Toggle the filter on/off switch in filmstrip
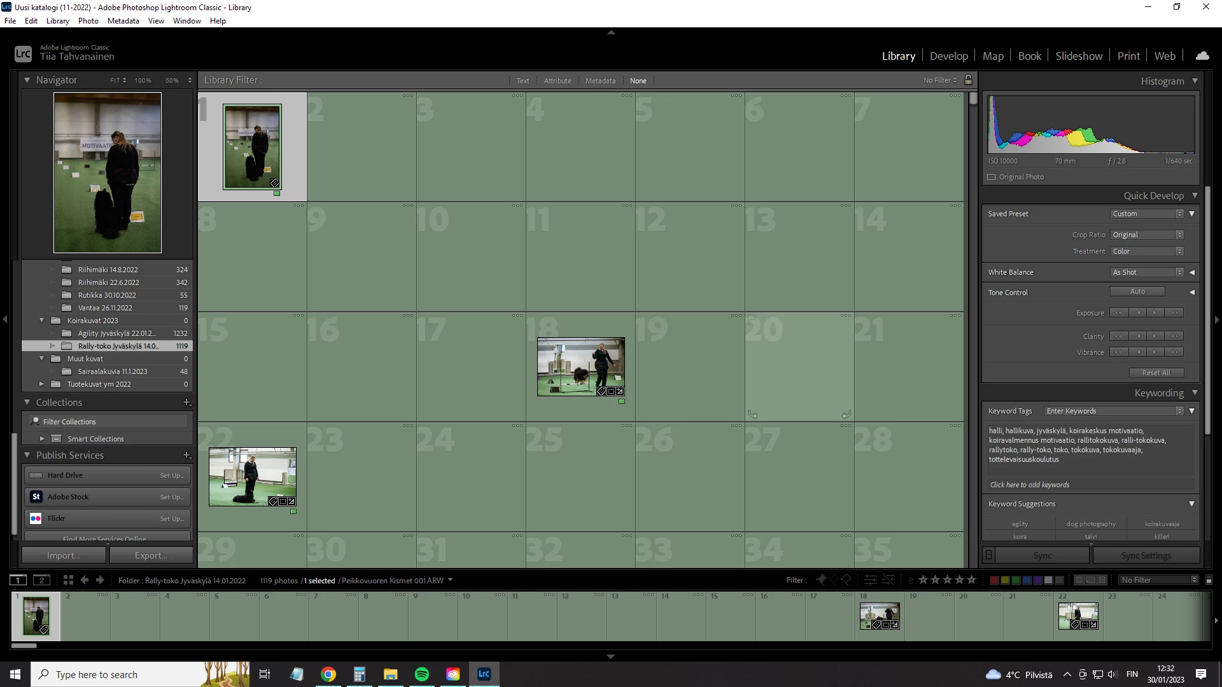 pyautogui.click(x=1209, y=580)
